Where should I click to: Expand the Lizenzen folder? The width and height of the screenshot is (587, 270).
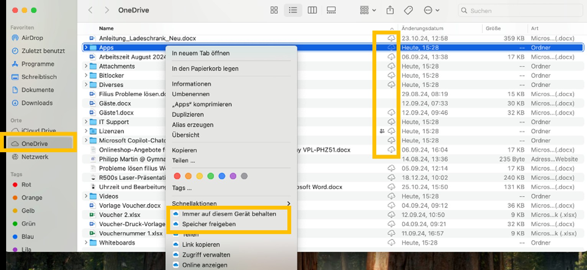pyautogui.click(x=86, y=131)
